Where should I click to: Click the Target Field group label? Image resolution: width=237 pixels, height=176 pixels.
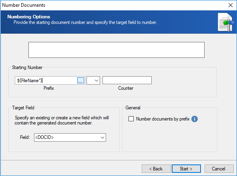[x=23, y=108]
